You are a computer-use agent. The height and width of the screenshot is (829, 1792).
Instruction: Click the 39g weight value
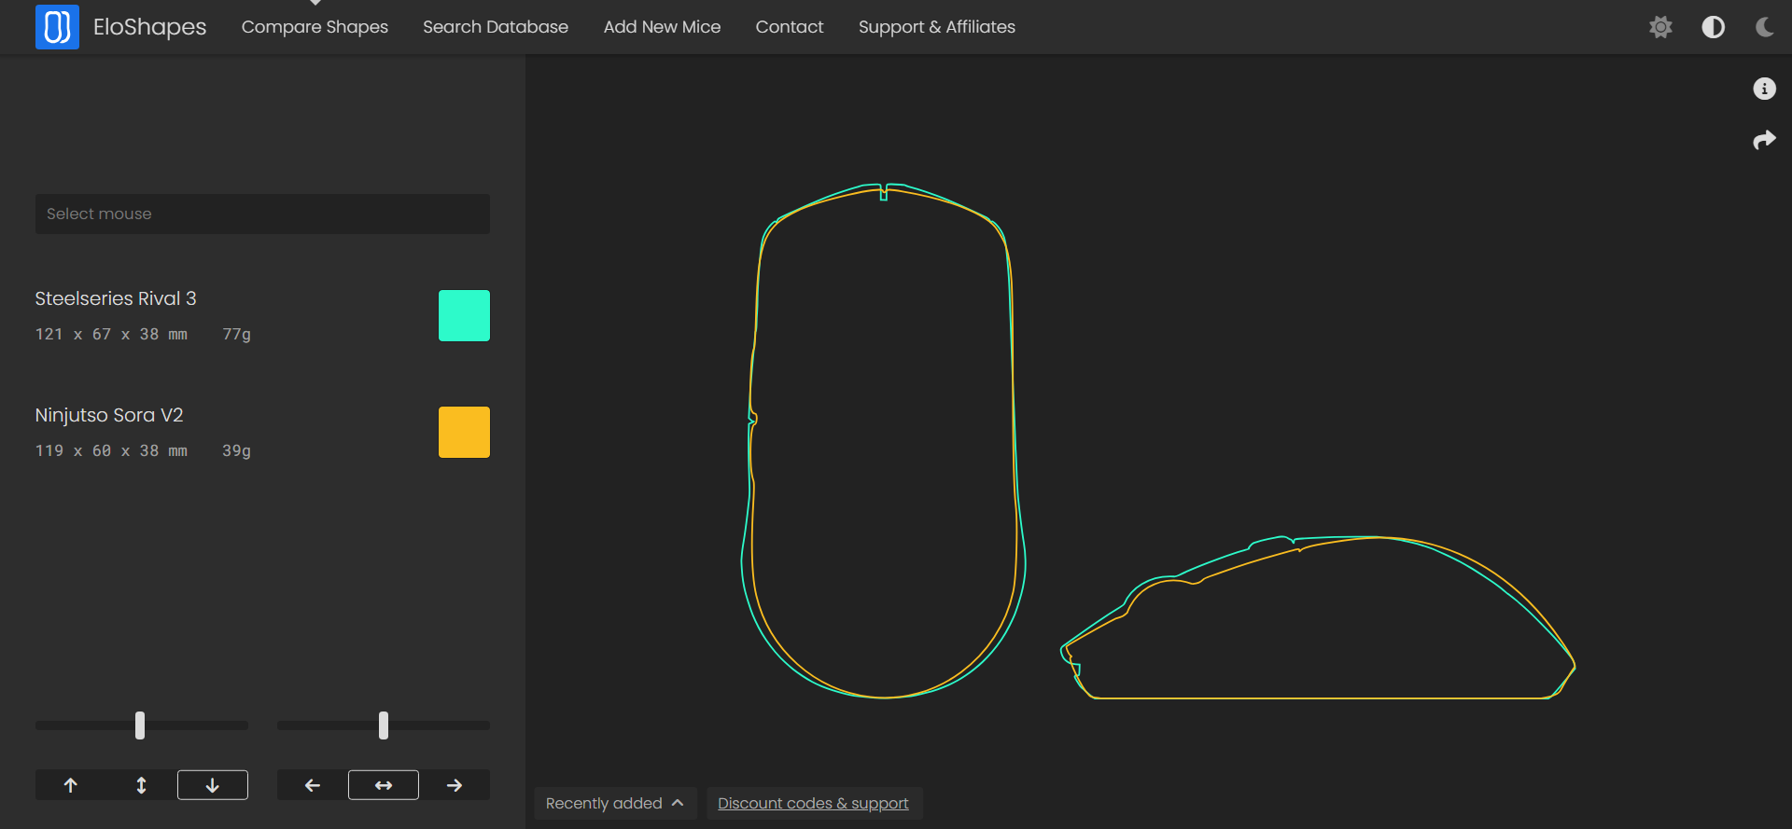(x=236, y=450)
